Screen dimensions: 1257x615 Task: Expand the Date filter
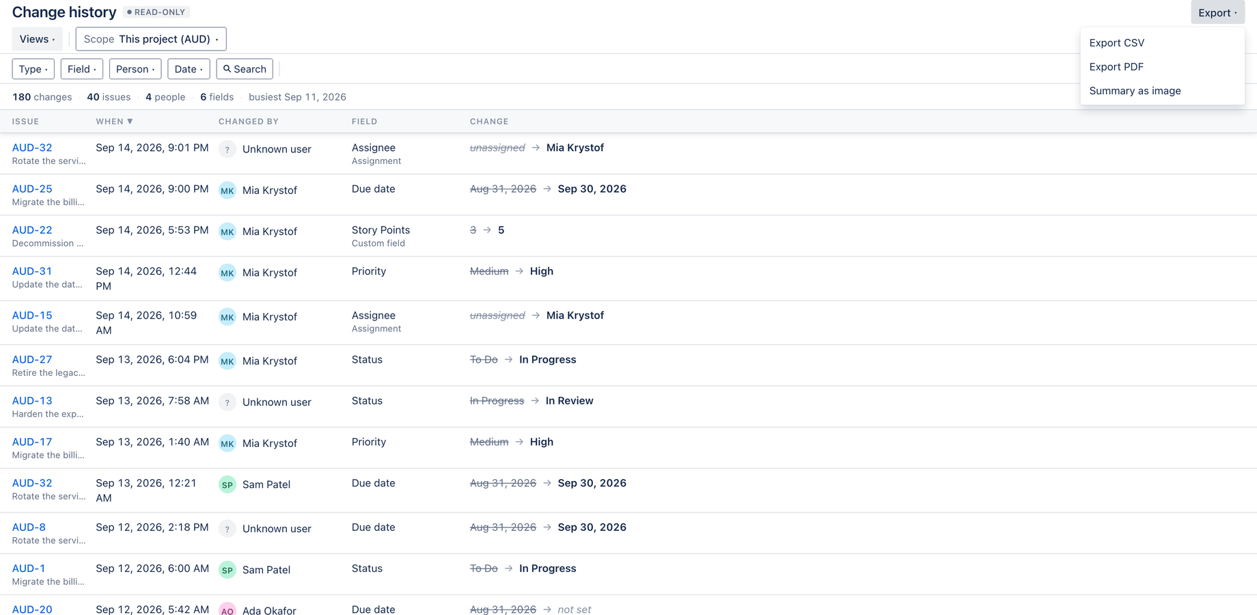point(189,69)
